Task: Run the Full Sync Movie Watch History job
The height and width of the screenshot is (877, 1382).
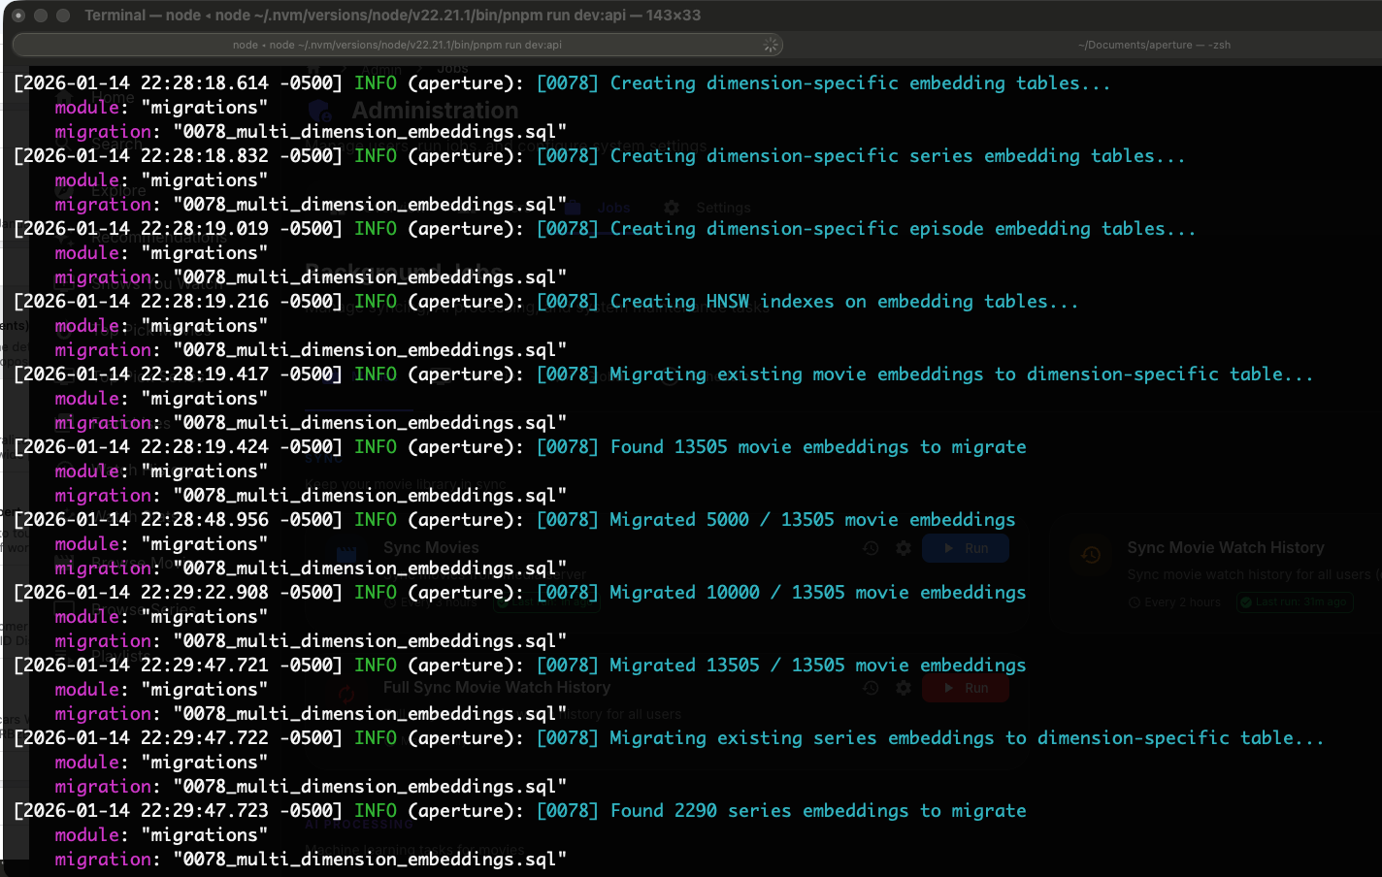Action: pyautogui.click(x=965, y=688)
